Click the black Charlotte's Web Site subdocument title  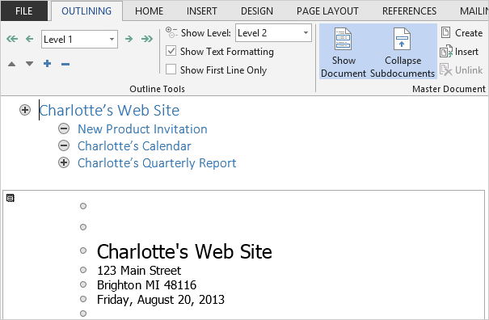[184, 251]
